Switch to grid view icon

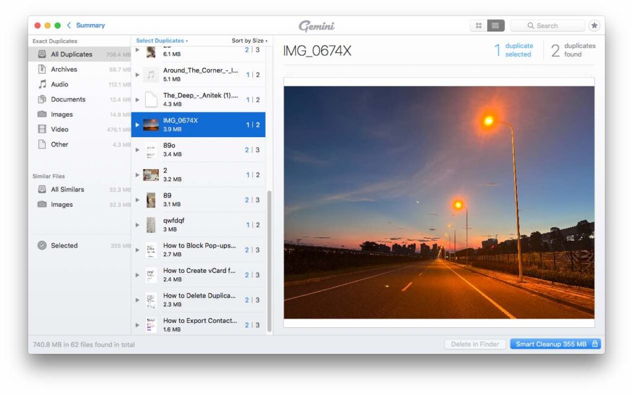tap(478, 25)
